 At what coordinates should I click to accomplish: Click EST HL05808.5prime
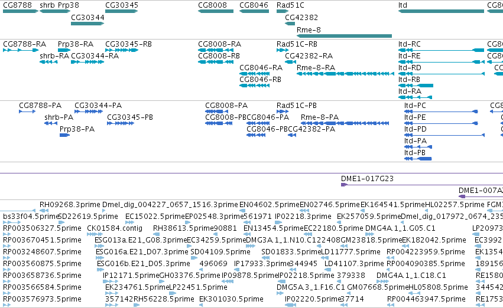414,293
